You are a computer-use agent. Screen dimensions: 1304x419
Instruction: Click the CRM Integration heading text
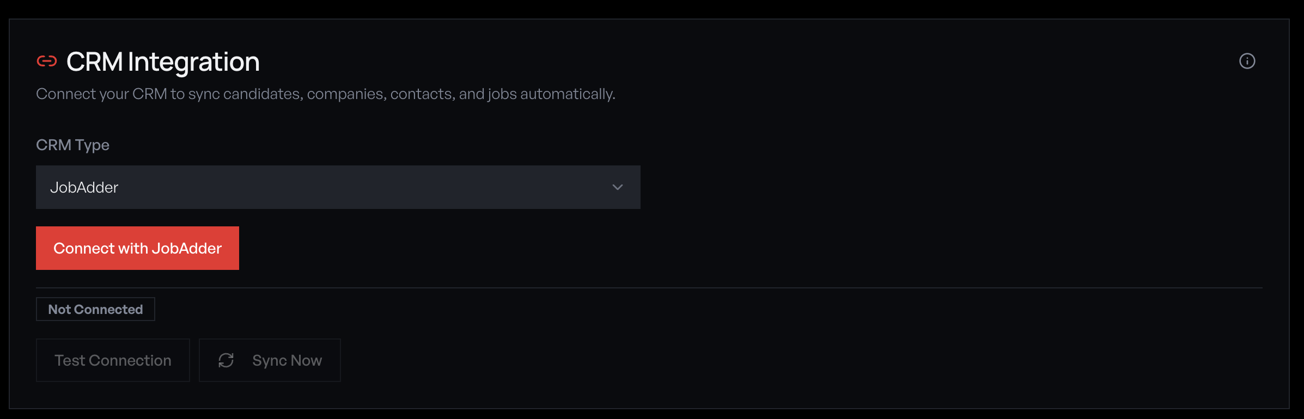162,62
